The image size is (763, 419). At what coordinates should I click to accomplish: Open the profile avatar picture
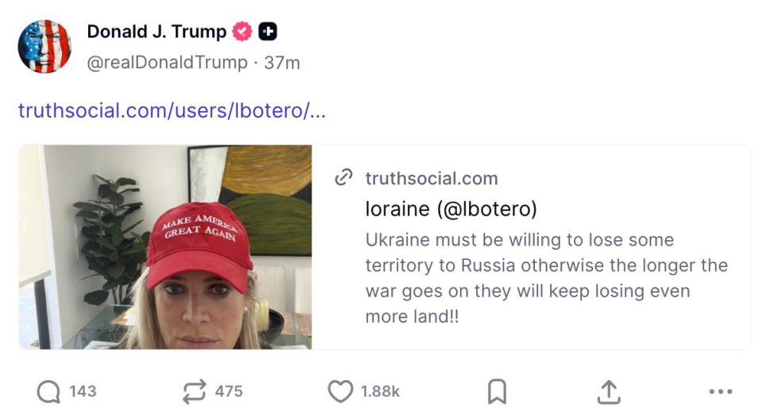pos(45,46)
